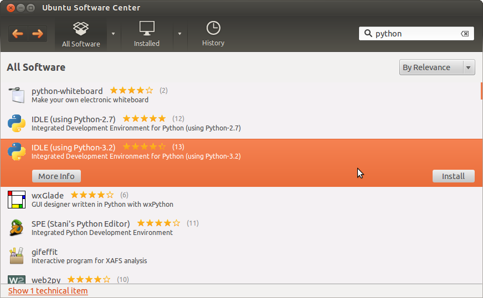Screen dimensions: 483x298
Task: Select the python-whiteboard entry title
Action: [x=67, y=91]
